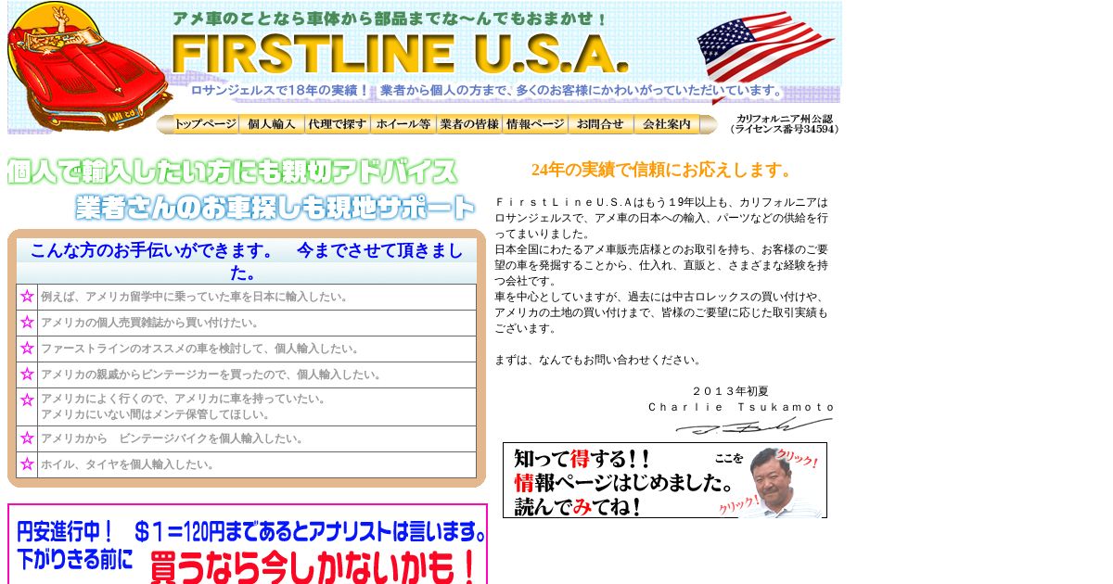Viewport: 1113px width, 584px height.
Task: Click the Charlie Tsukamoto name text
Action: click(x=741, y=407)
